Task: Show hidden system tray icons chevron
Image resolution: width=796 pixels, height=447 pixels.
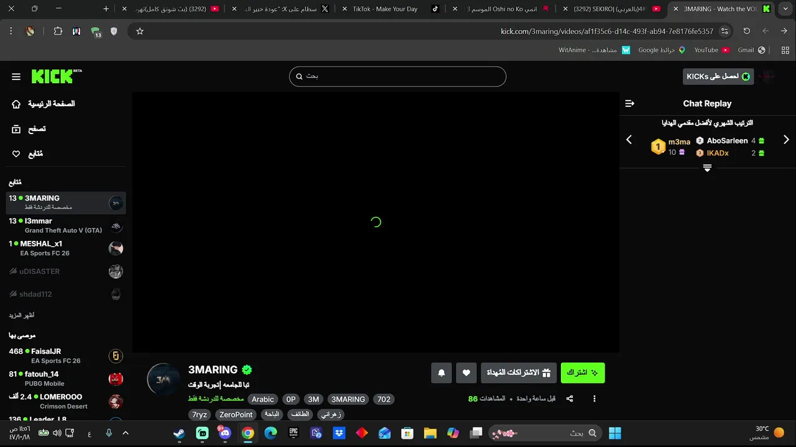Action: (x=126, y=433)
